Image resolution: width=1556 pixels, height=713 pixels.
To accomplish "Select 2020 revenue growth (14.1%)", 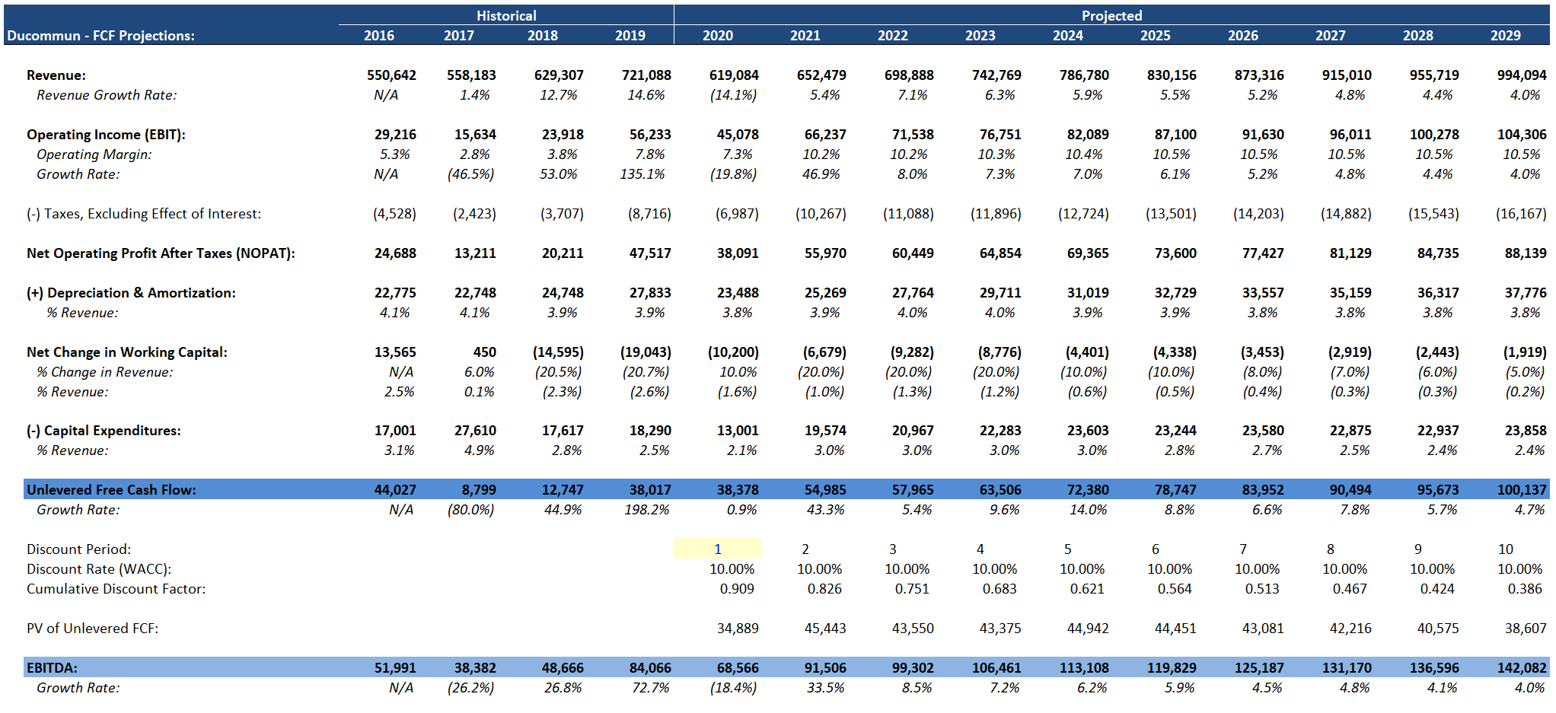I will pyautogui.click(x=734, y=95).
